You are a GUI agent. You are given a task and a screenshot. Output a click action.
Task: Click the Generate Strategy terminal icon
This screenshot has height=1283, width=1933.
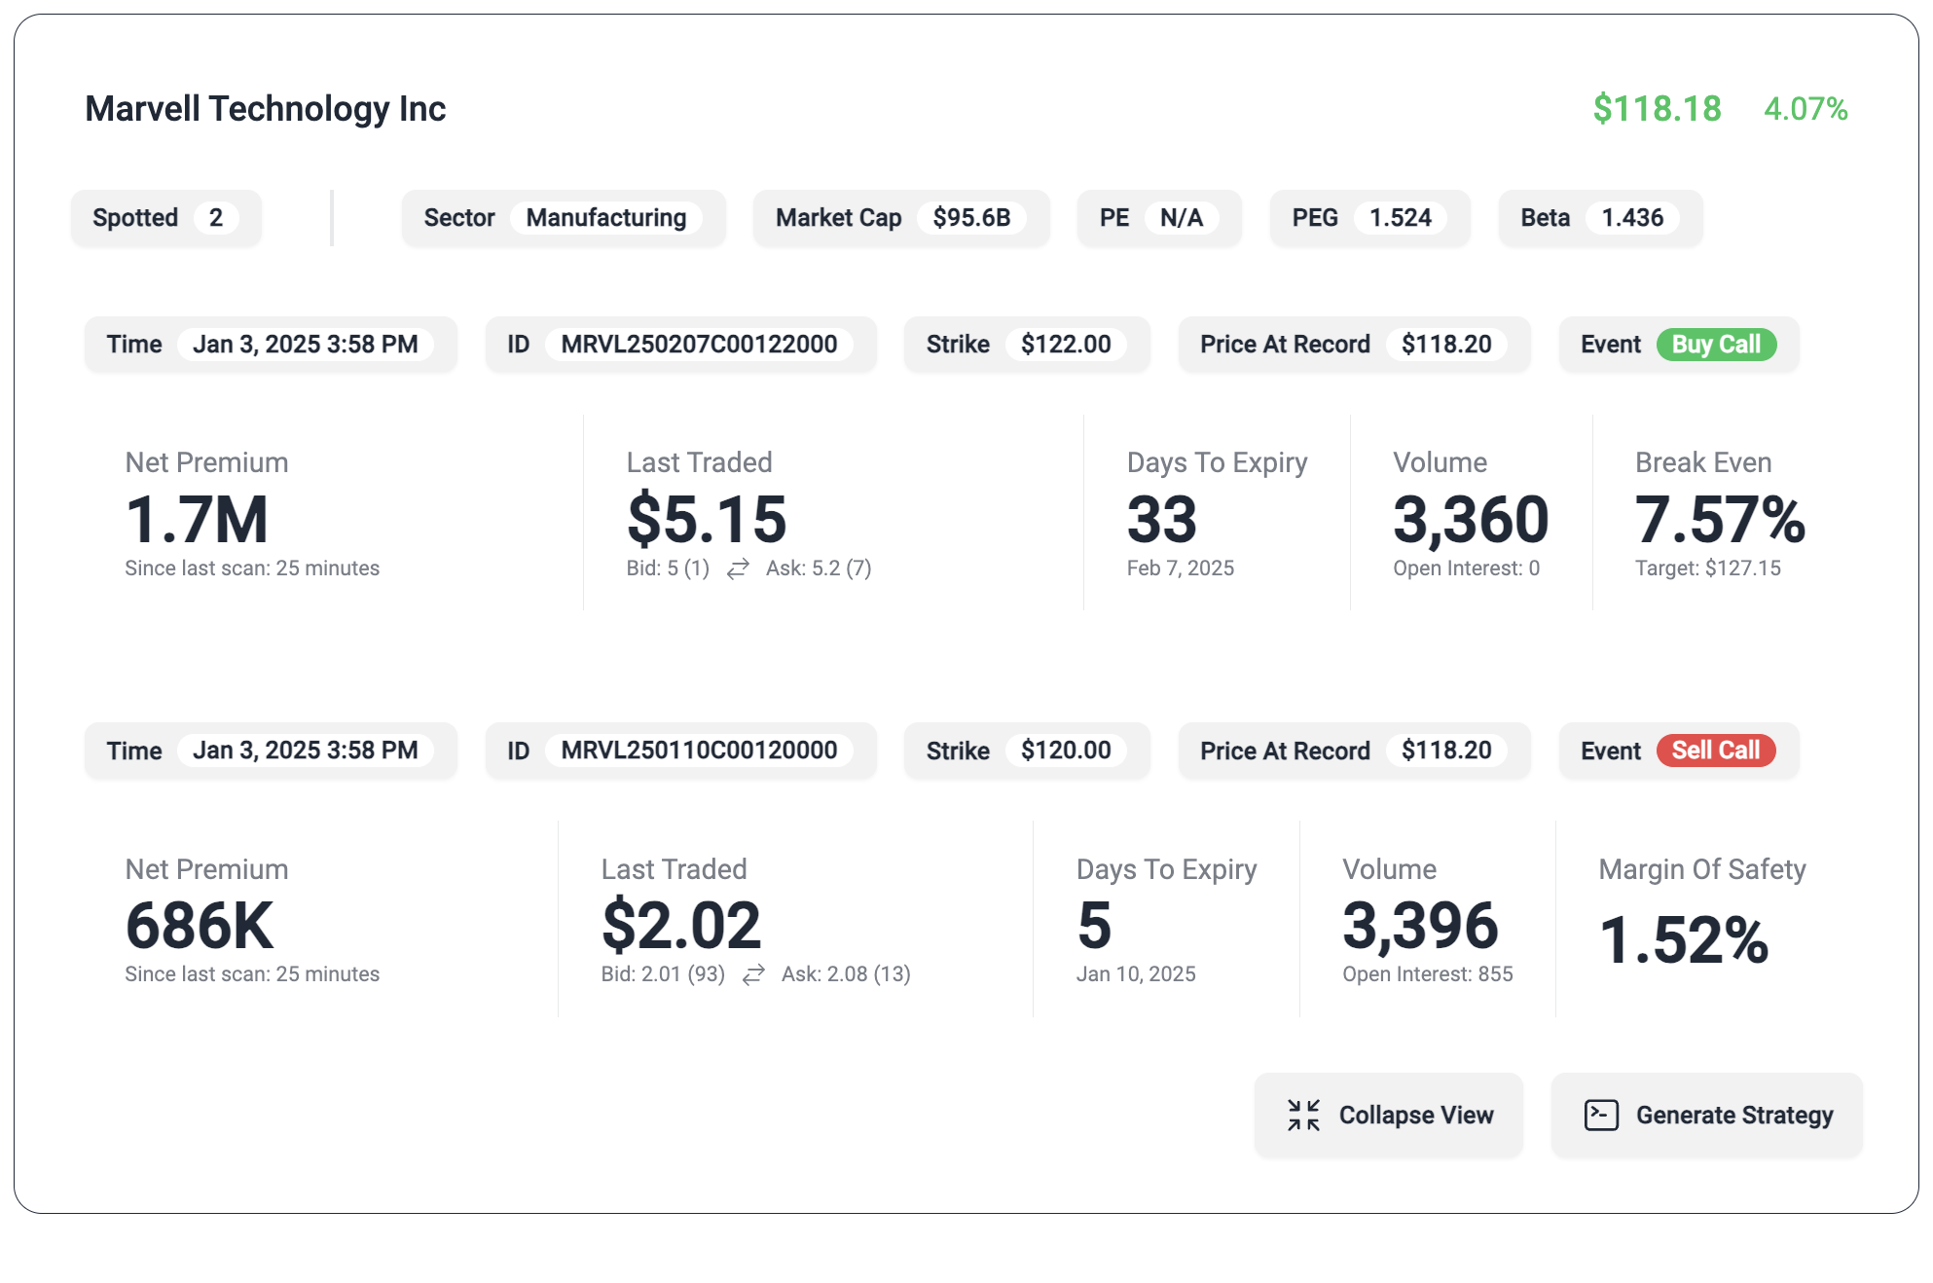tap(1601, 1115)
